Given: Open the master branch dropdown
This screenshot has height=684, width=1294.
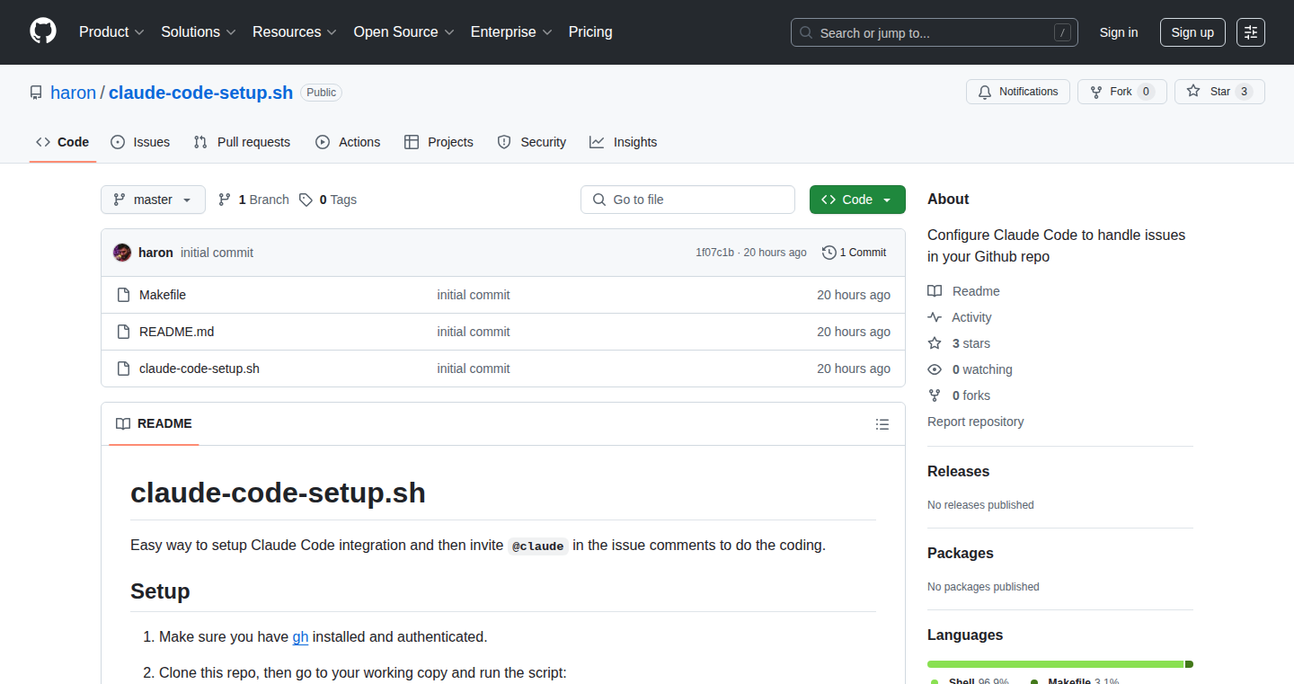Looking at the screenshot, I should 153,200.
